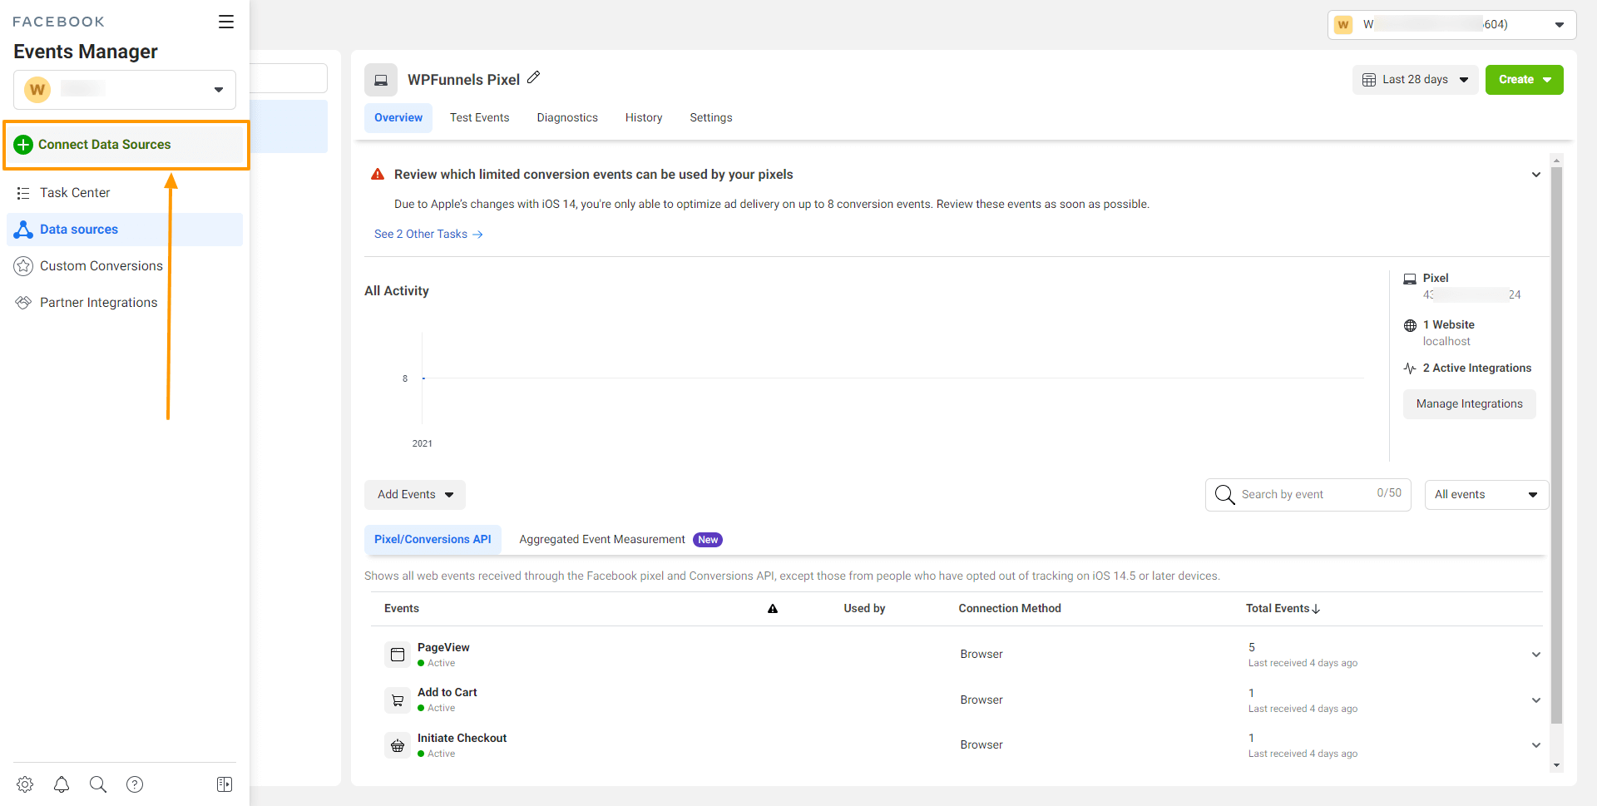This screenshot has width=1597, height=806.
Task: Open the All events filter dropdown
Action: (x=1486, y=495)
